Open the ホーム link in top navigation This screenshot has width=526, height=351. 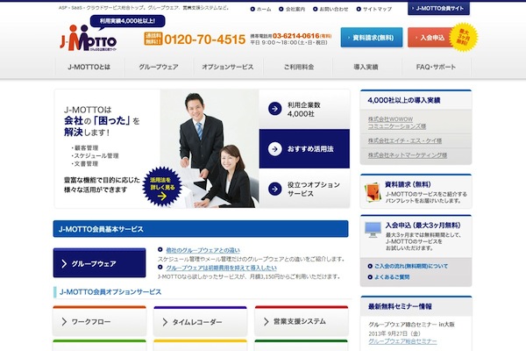[x=264, y=9]
